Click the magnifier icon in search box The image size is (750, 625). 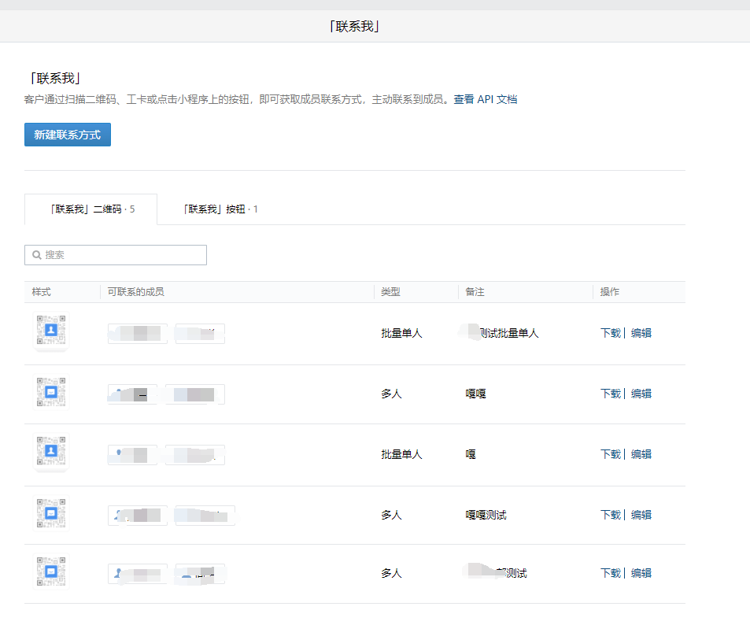click(37, 255)
